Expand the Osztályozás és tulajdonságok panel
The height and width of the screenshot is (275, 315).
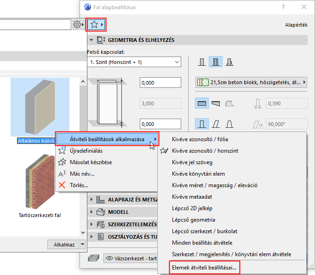[92, 237]
